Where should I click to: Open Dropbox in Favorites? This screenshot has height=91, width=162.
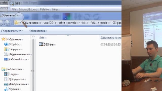click(x=14, y=44)
